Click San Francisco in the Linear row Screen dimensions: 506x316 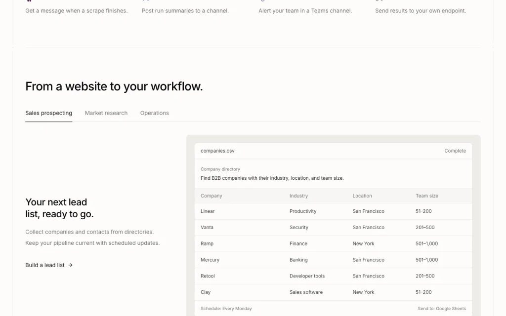[x=369, y=211]
